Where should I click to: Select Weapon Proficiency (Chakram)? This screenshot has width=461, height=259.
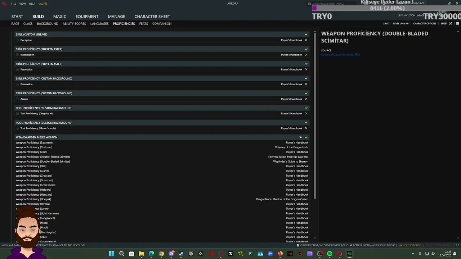(162, 147)
